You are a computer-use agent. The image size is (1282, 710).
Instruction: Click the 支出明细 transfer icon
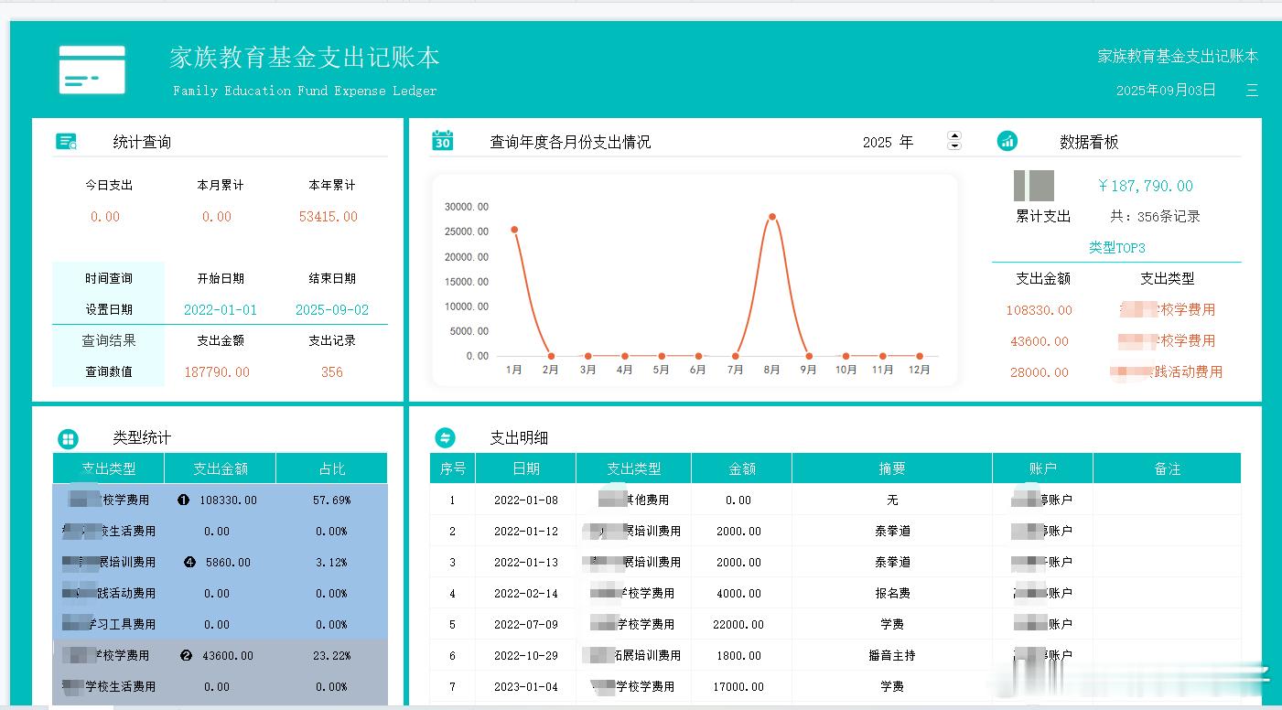(x=444, y=437)
